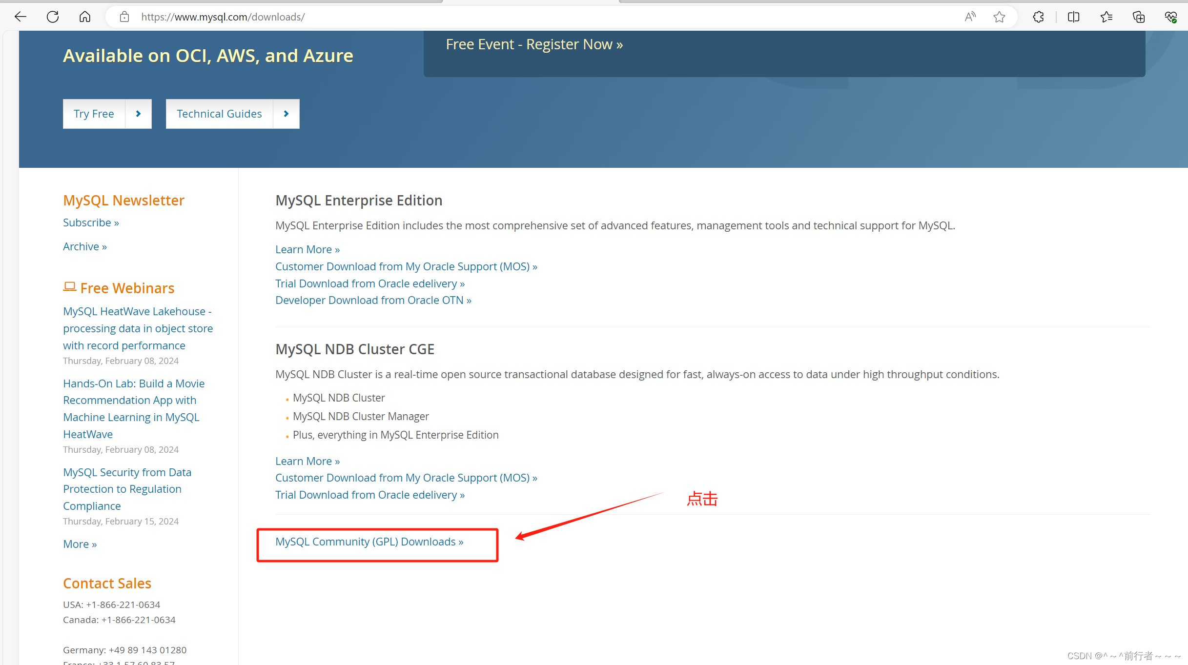Click Learn More under Enterprise Edition
The image size is (1188, 665).
click(307, 249)
